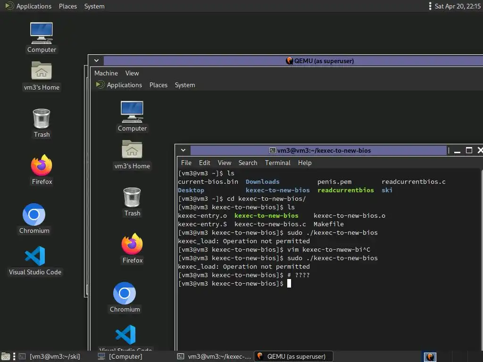
Task: Click ski directory in terminal listing
Action: pos(387,190)
